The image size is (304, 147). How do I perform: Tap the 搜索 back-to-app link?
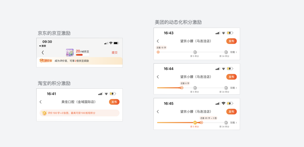pos(43,46)
